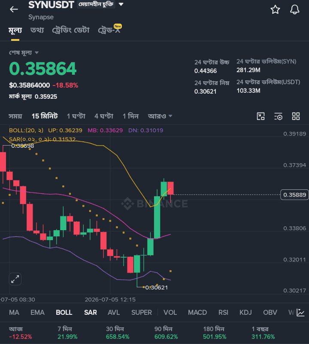Screen dimensions: 309x344
Task: Switch to the Price tab
Action: 15,30
